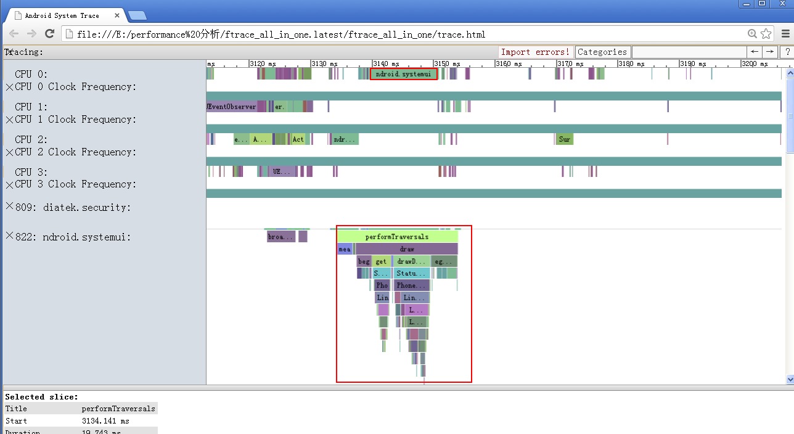Image resolution: width=794 pixels, height=434 pixels.
Task: Click the find previous left arrow button
Action: pos(755,52)
